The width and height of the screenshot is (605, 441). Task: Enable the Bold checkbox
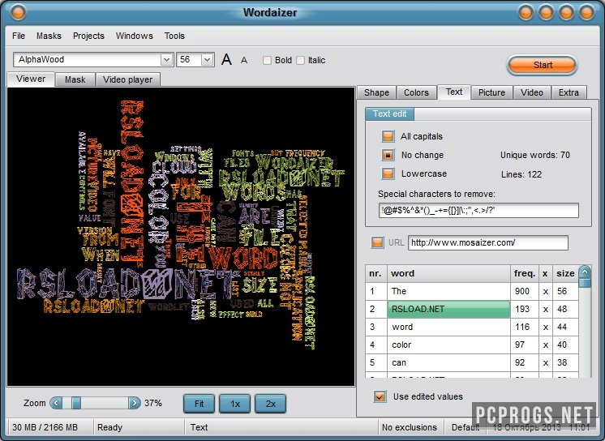click(x=267, y=60)
